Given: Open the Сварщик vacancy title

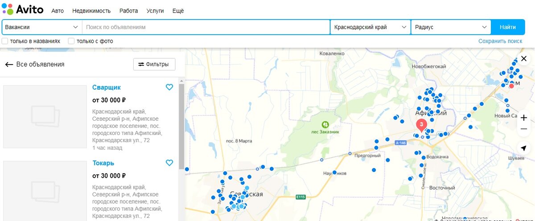Looking at the screenshot, I should pyautogui.click(x=107, y=87).
